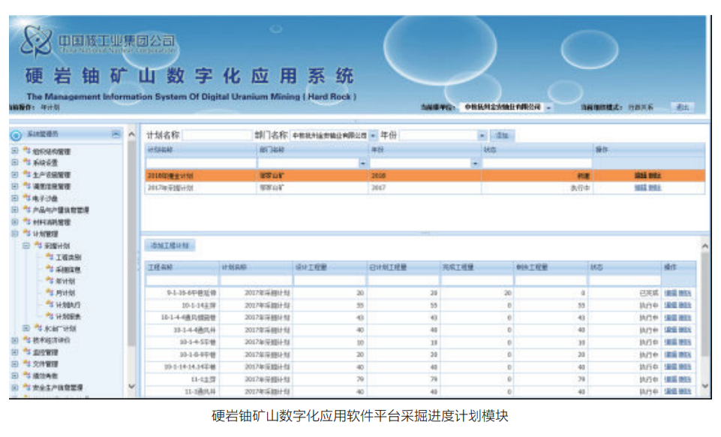Click the China National Nuclear Corporation logo
Viewport: 721px width, 437px height.
36,41
